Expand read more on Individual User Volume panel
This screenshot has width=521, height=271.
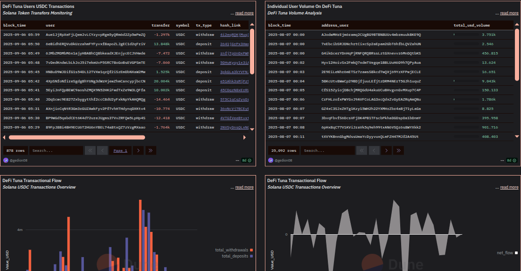508,13
